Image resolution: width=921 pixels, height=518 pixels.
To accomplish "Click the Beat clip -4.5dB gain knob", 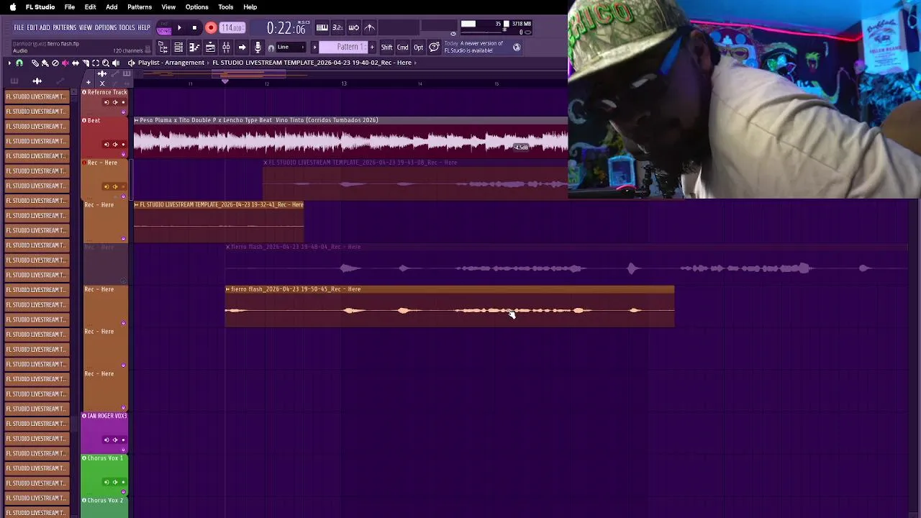I will click(521, 147).
